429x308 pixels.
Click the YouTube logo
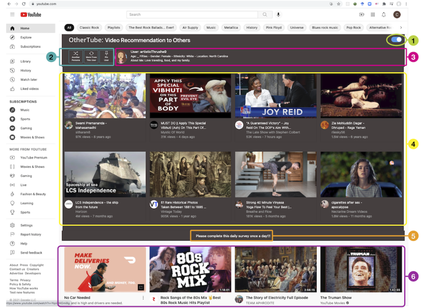[31, 15]
